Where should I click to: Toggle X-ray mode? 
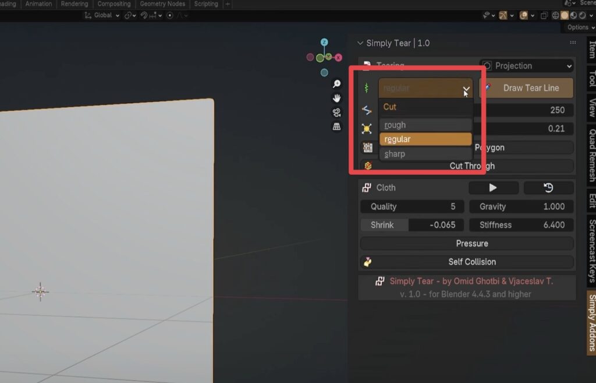tap(544, 15)
